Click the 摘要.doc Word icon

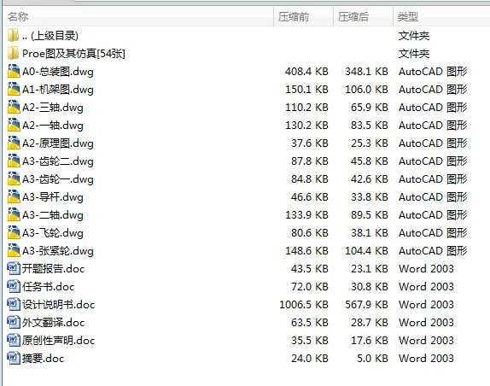14,358
